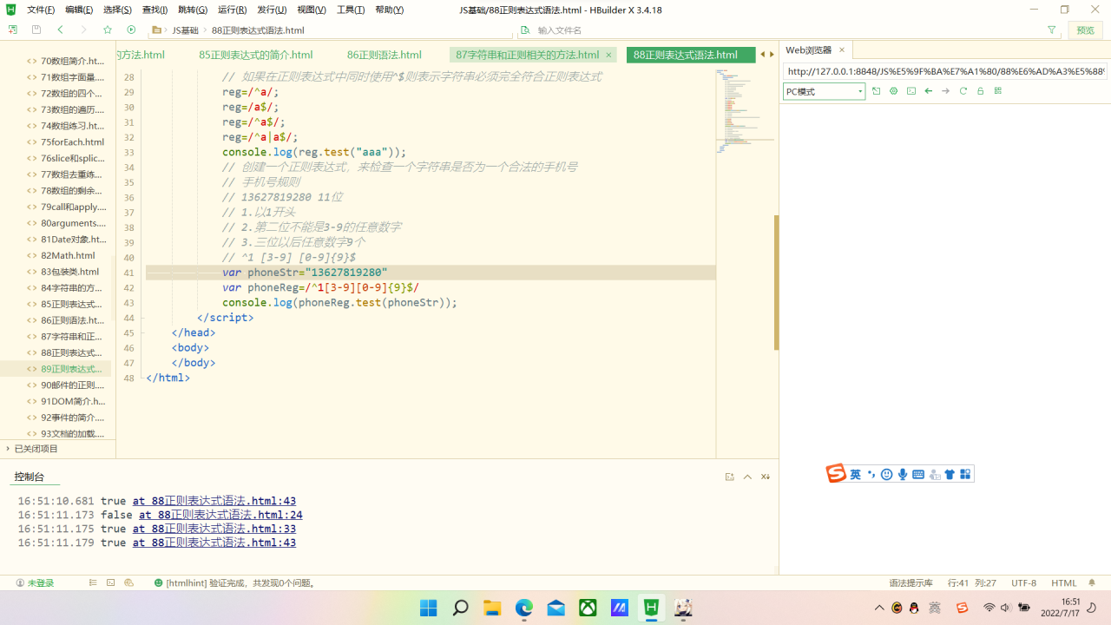Click the status bar outline list icon
This screenshot has width=1111, height=625.
click(x=93, y=583)
